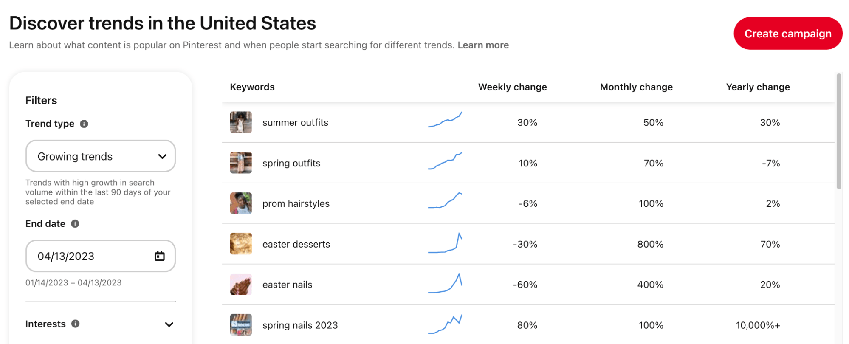Open the calendar date picker icon
This screenshot has height=344, width=849.
(159, 256)
